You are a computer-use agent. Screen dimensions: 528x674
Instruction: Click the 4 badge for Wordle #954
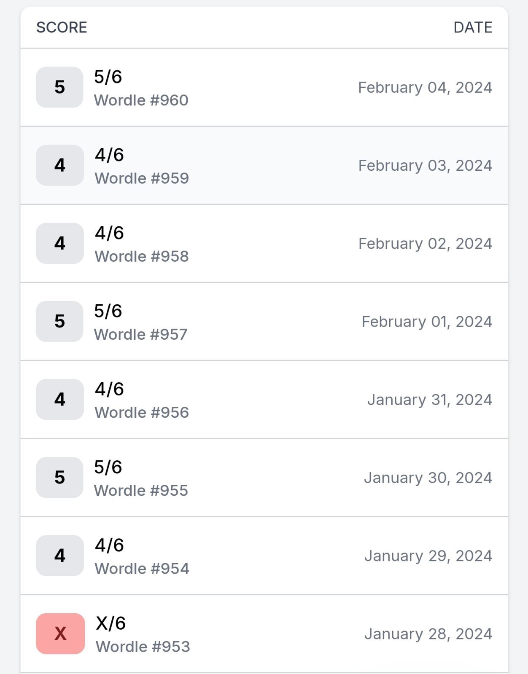(x=59, y=556)
